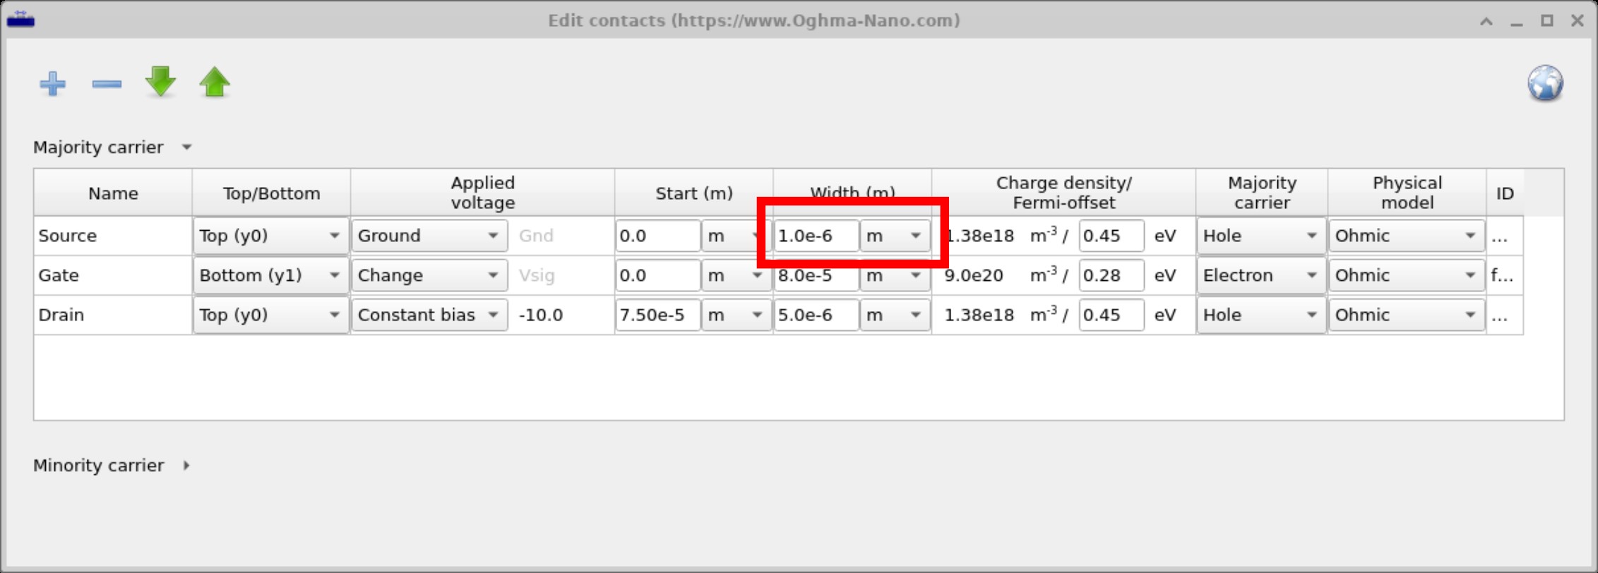Click Gate Fermi-offset field 0.28
The height and width of the screenshot is (573, 1598).
coord(1111,275)
